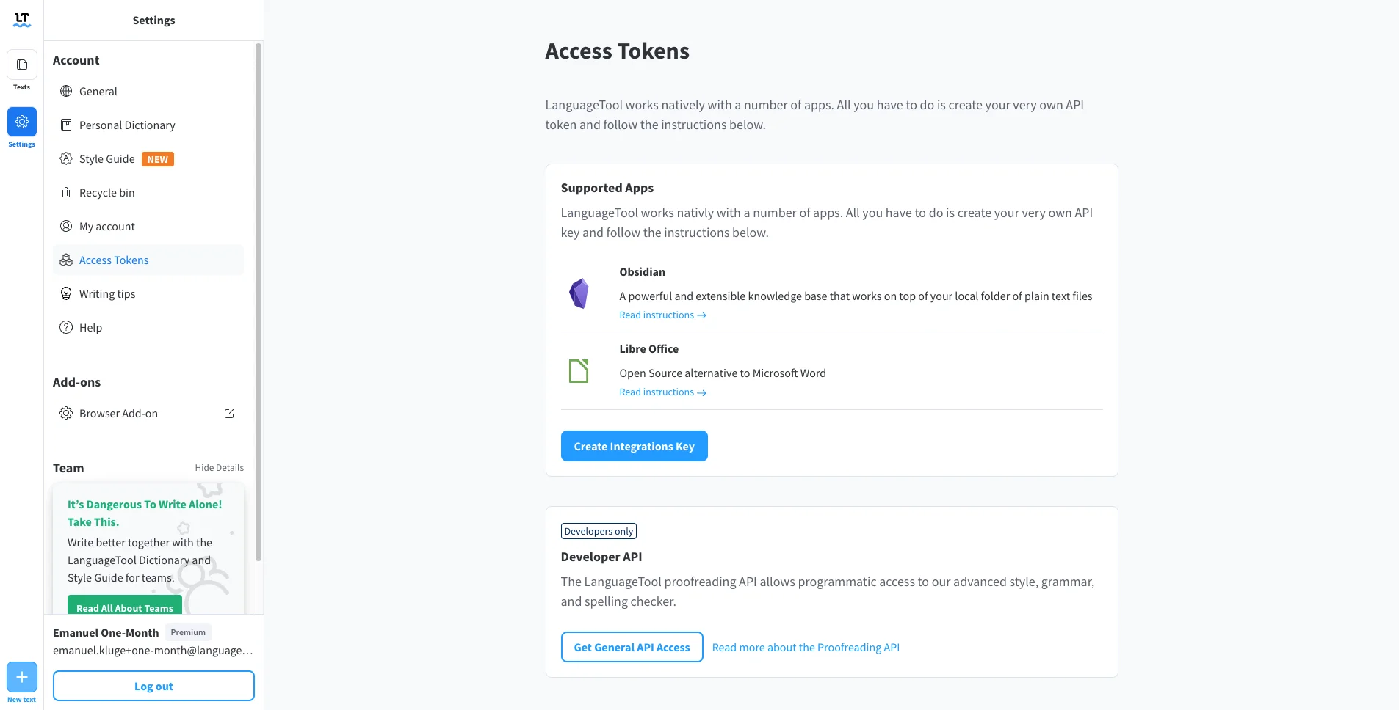Select Writing tips in the sidebar

click(x=107, y=294)
